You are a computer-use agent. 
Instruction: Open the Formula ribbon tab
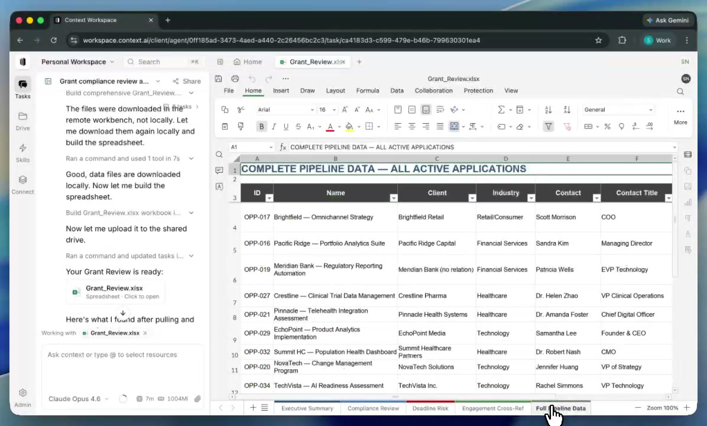pyautogui.click(x=368, y=91)
